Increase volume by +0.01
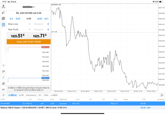This screenshot has width=165, height=115. (x=39, y=19)
